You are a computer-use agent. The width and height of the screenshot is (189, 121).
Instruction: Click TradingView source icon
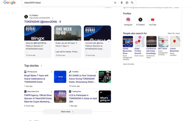70,91
